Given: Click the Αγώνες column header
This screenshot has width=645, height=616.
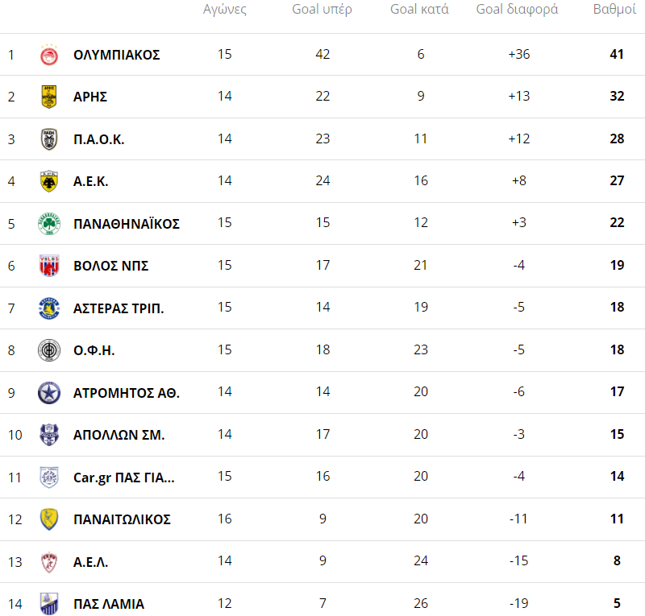Looking at the screenshot, I should (224, 10).
